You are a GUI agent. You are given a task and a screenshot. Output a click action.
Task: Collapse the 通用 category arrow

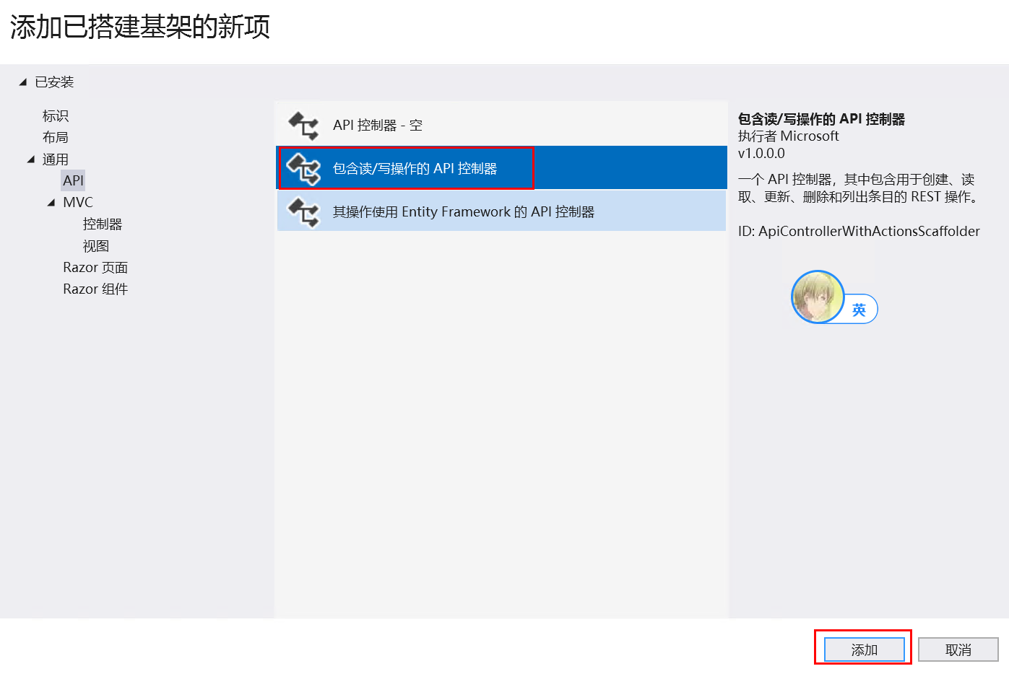tap(31, 159)
